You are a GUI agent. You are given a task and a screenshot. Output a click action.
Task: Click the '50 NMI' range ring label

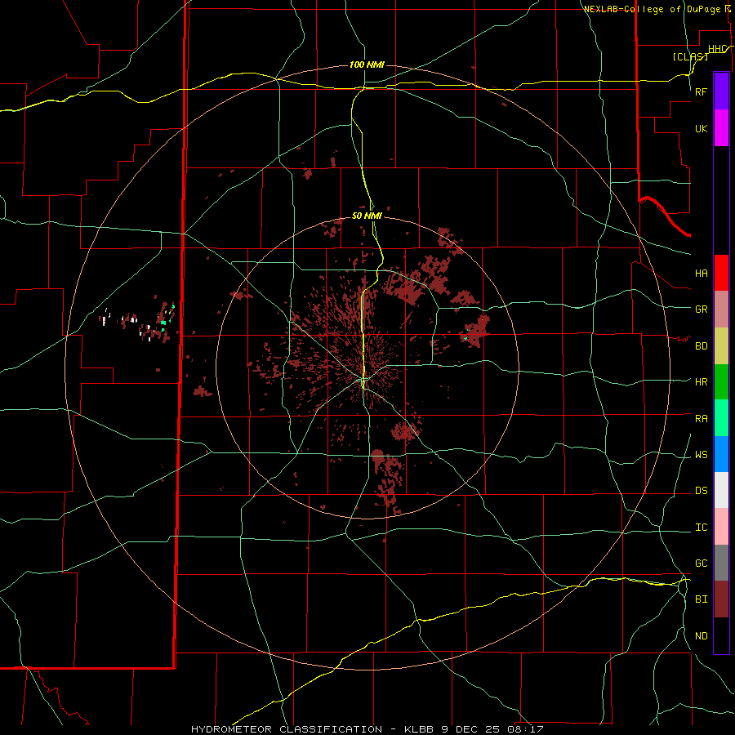coord(367,216)
